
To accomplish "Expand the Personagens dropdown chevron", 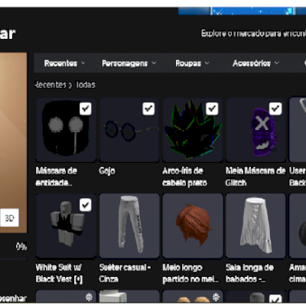I will pyautogui.click(x=154, y=63).
